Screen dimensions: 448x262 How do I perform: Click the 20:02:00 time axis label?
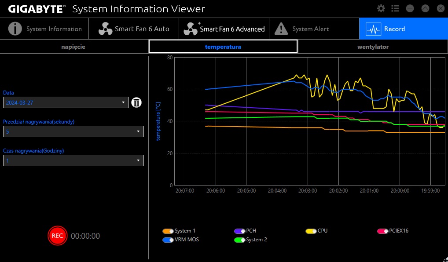coord(338,191)
